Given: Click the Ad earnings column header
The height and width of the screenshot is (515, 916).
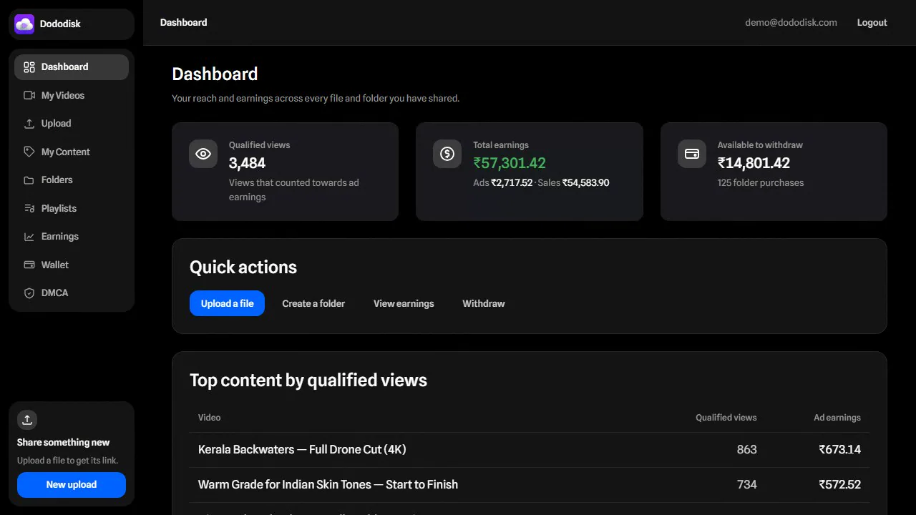Looking at the screenshot, I should [x=837, y=418].
